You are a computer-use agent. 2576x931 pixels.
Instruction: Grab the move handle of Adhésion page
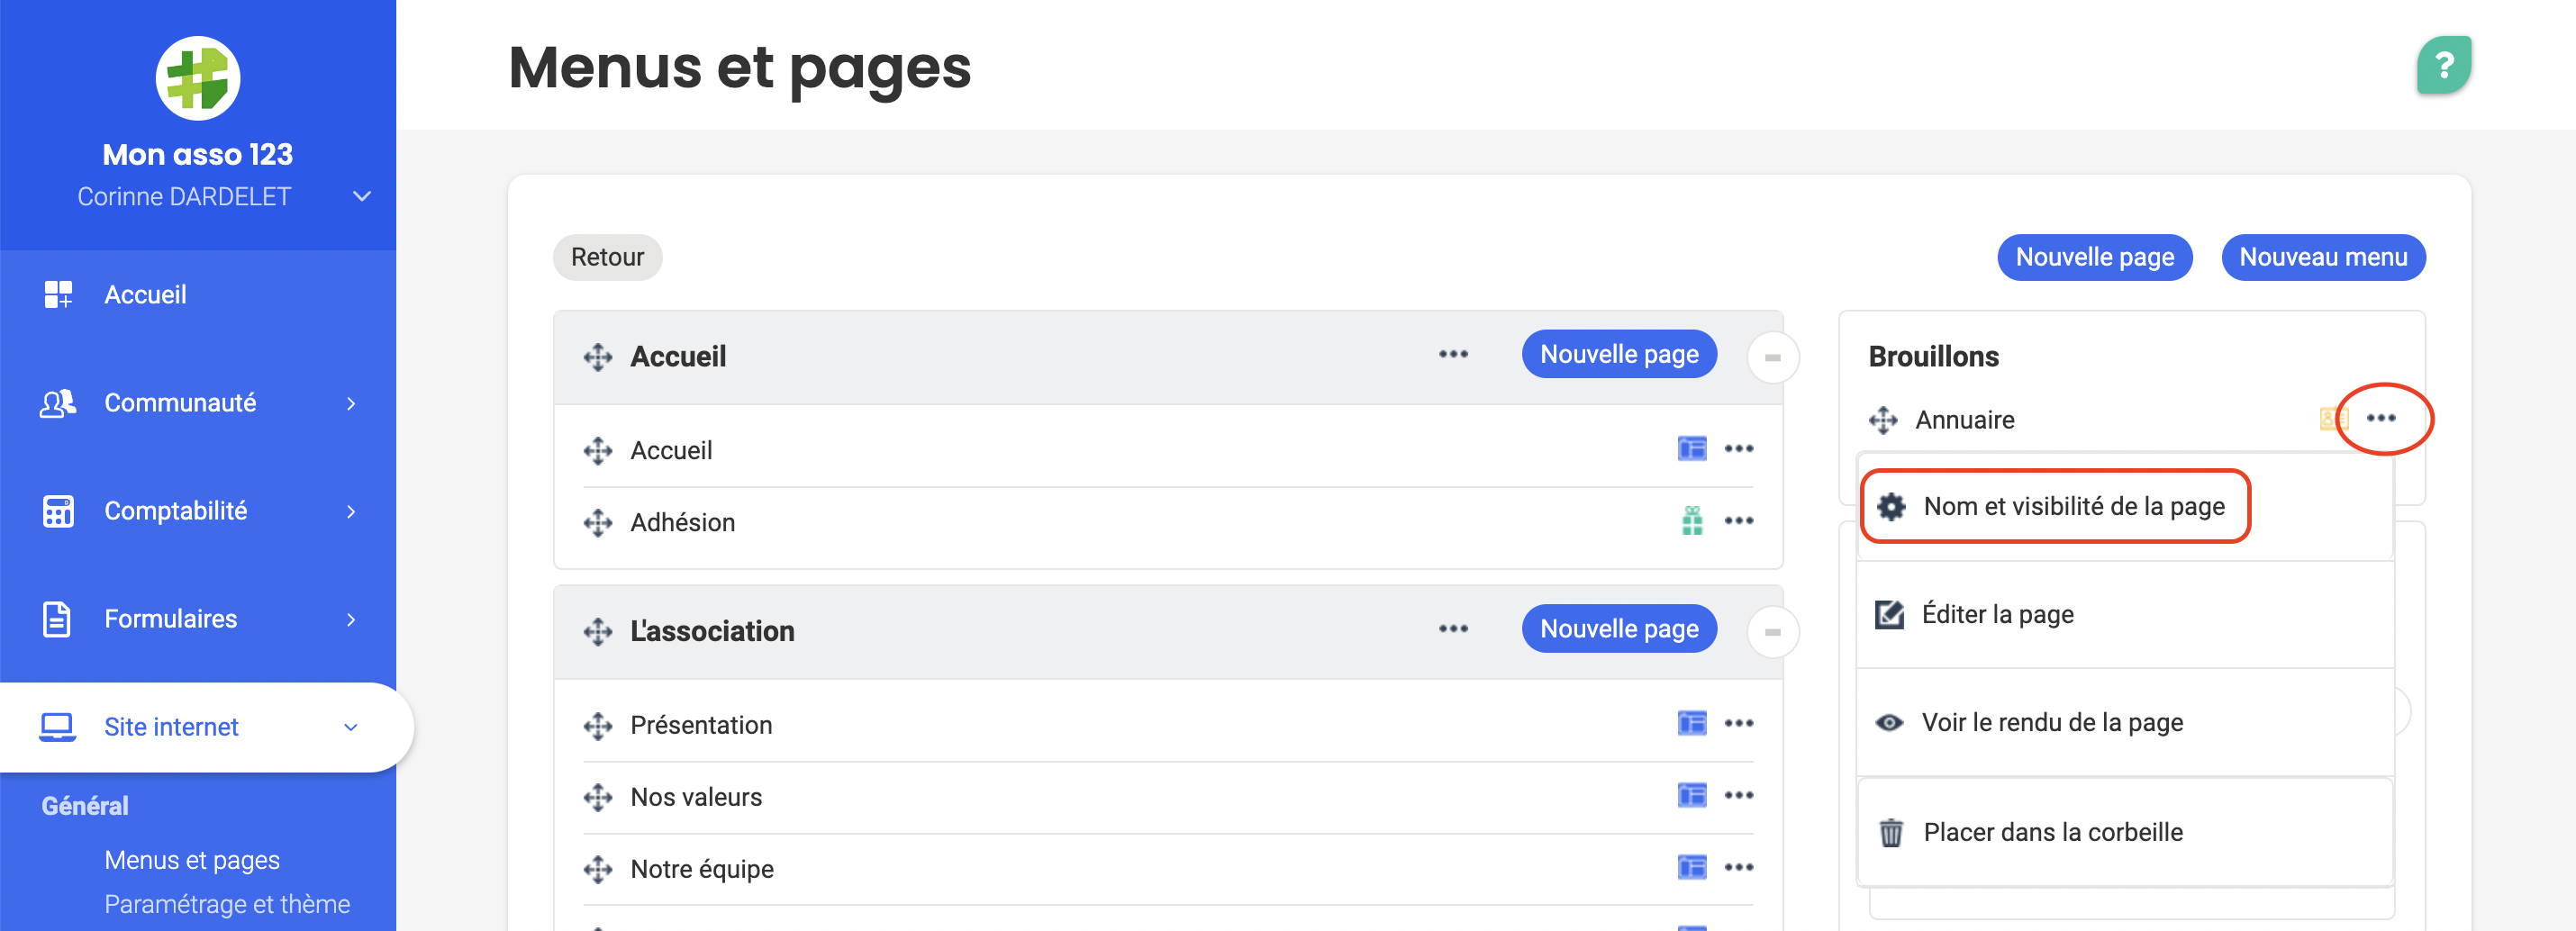coord(598,523)
